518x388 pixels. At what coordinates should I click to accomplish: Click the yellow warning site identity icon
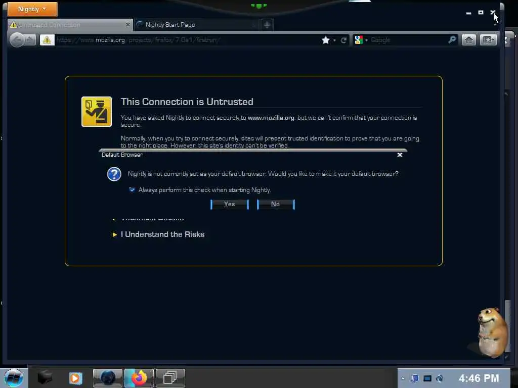click(x=47, y=40)
